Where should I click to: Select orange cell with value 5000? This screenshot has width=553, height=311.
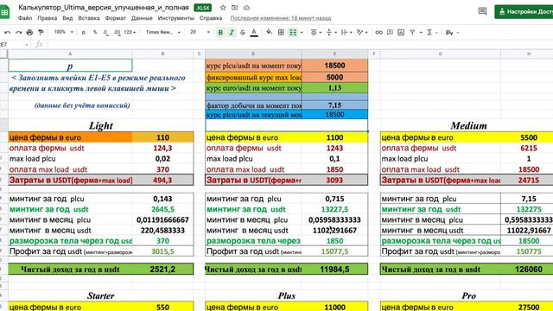click(x=334, y=77)
